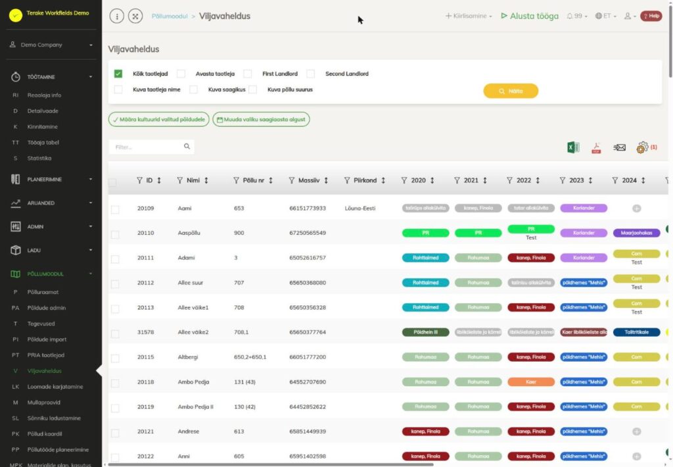Viewport: 673px width, 467px height.
Task: Uncheck the Kõik taotlejad checkbox
Action: click(118, 74)
